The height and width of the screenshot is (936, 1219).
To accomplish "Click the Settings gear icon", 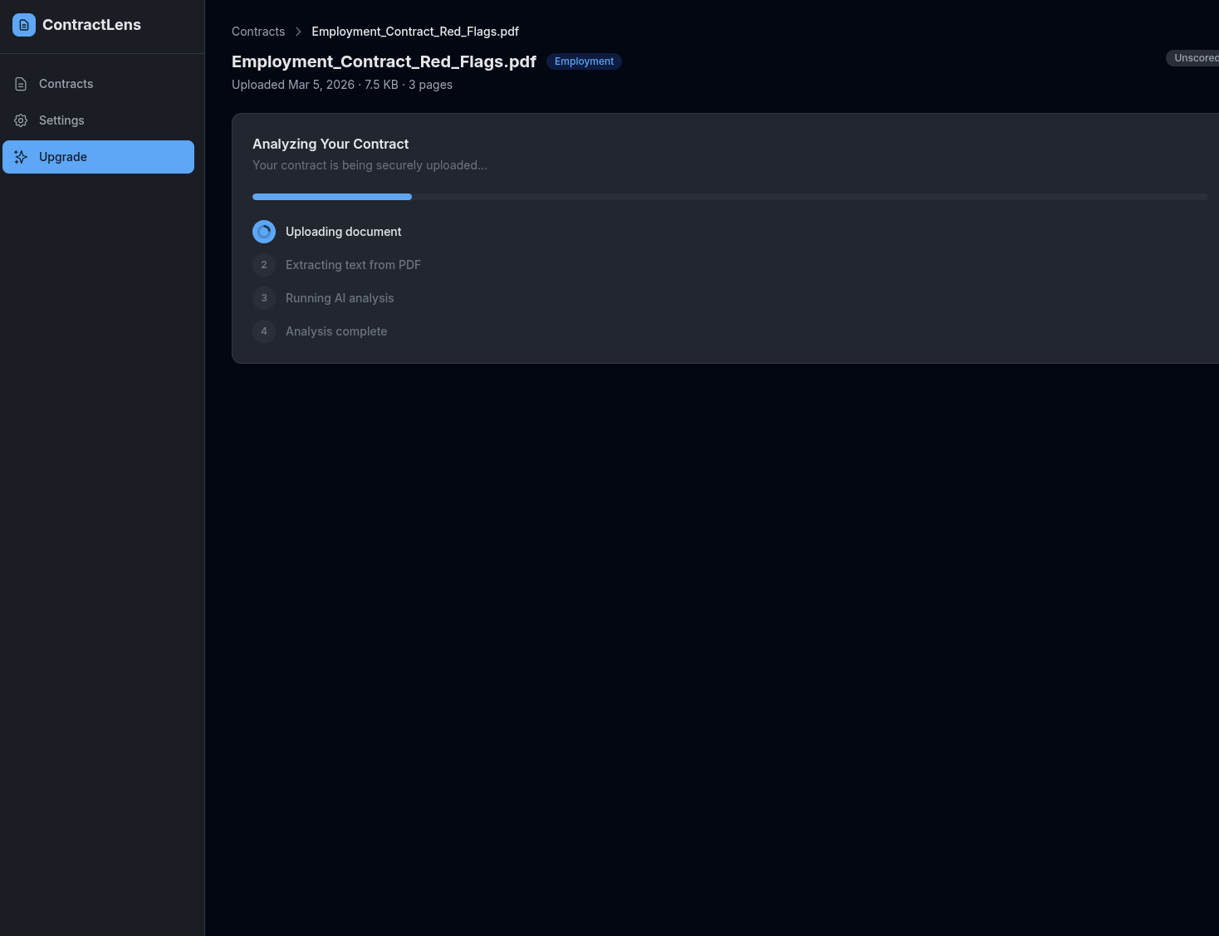I will click(21, 120).
